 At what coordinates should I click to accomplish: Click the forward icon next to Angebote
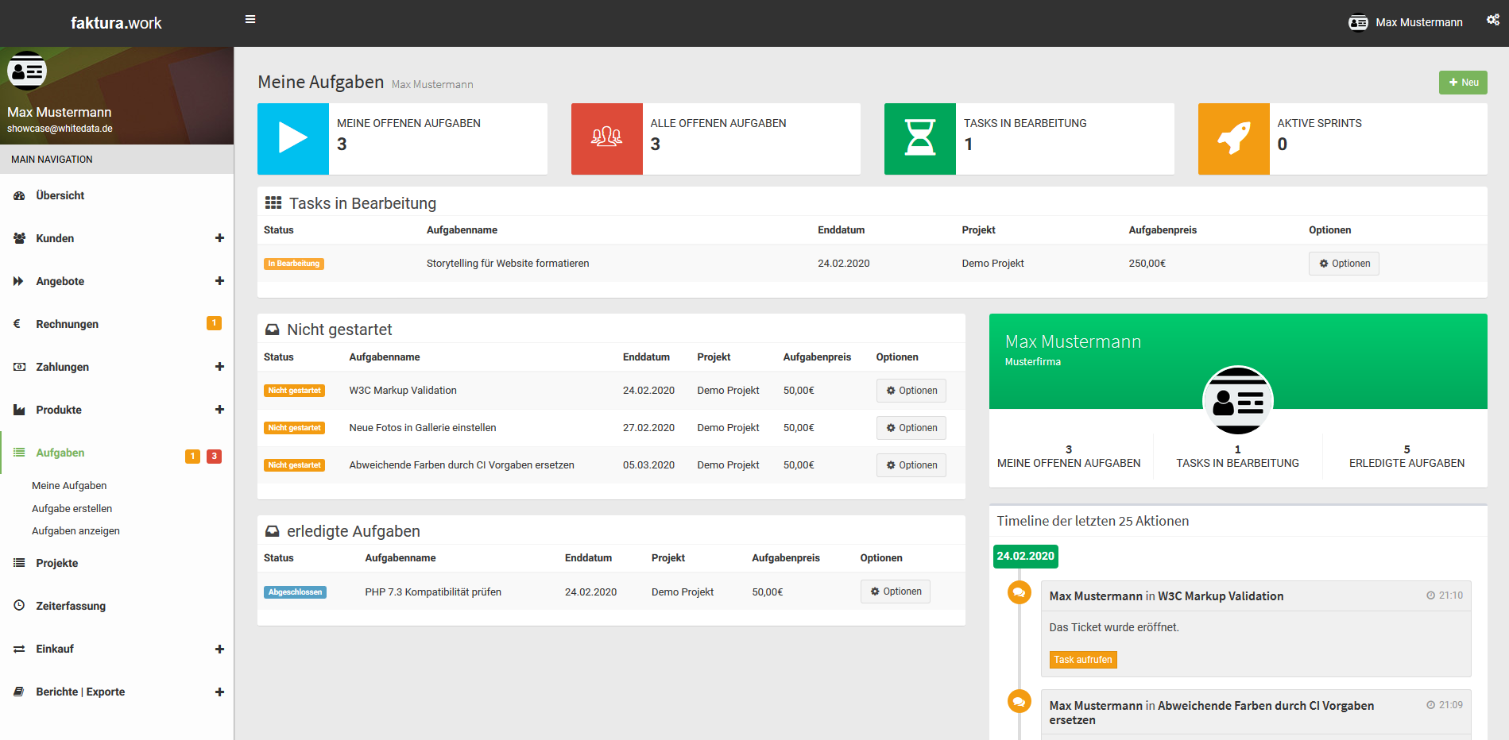pos(19,281)
